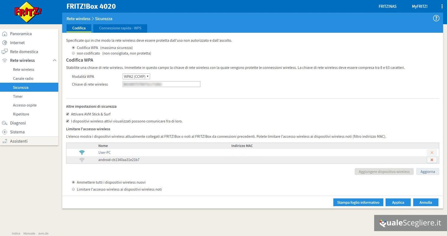The width and height of the screenshot is (447, 236).
Task: Click the Internet globe icon
Action: pos(5,43)
